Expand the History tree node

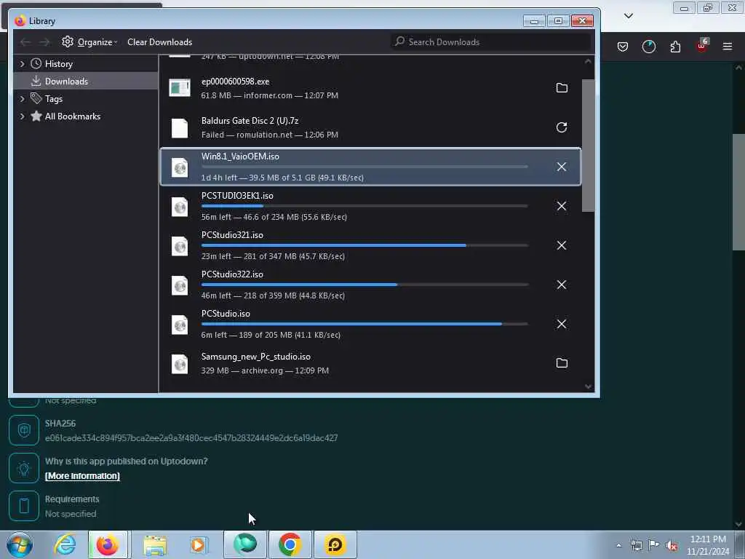[22, 64]
